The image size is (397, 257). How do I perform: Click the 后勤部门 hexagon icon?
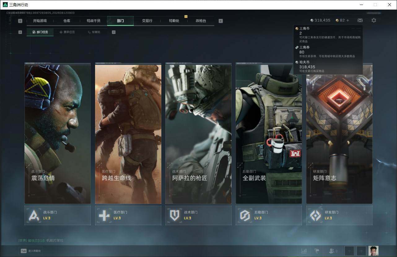(245, 215)
